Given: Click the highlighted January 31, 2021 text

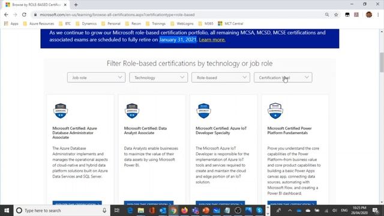Looking at the screenshot, I should click(x=178, y=40).
